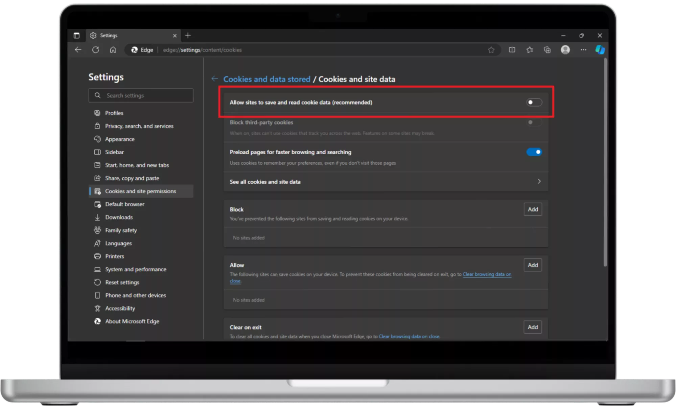Screen dimensions: 676x406
Task: Turn off preload pages toggle
Action: click(534, 152)
